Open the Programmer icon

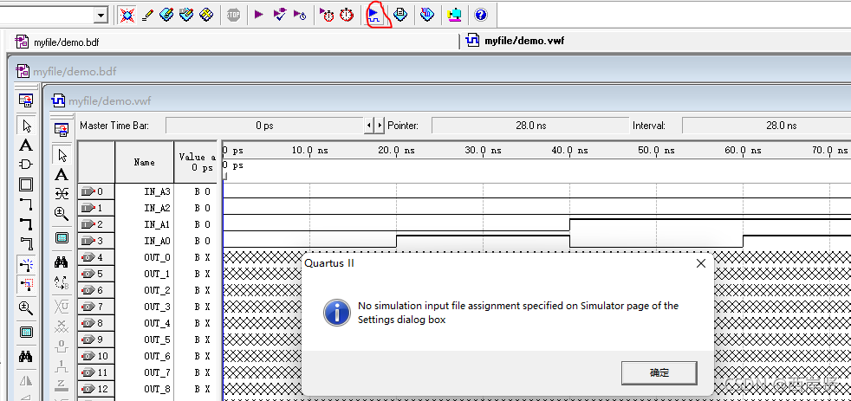(x=427, y=15)
